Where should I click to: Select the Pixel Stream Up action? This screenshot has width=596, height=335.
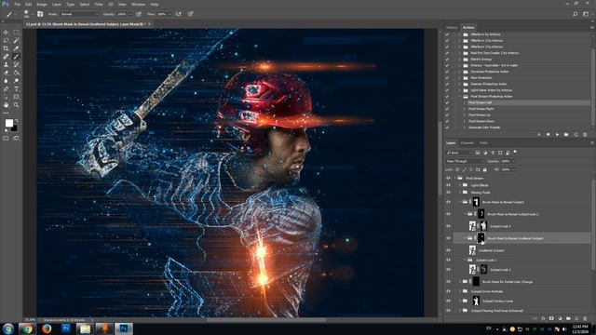pyautogui.click(x=479, y=114)
